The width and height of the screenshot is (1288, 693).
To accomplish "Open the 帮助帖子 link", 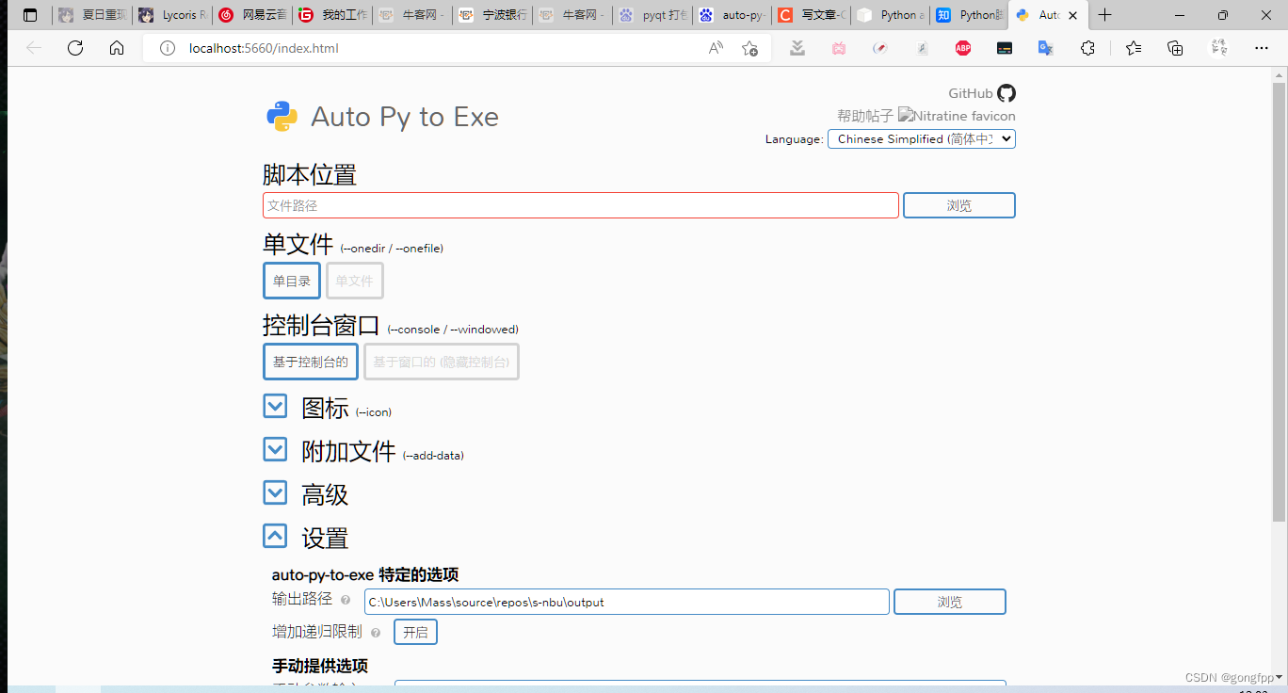I will (x=865, y=116).
